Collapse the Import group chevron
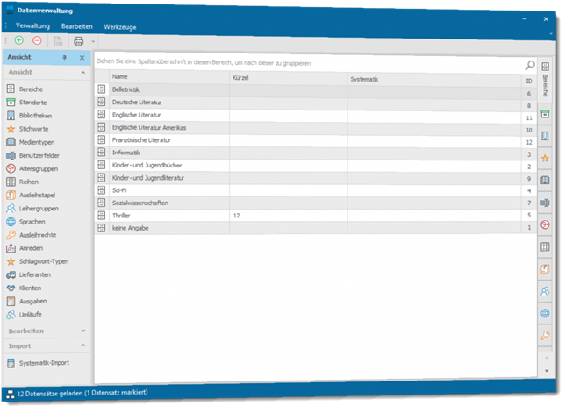 83,345
